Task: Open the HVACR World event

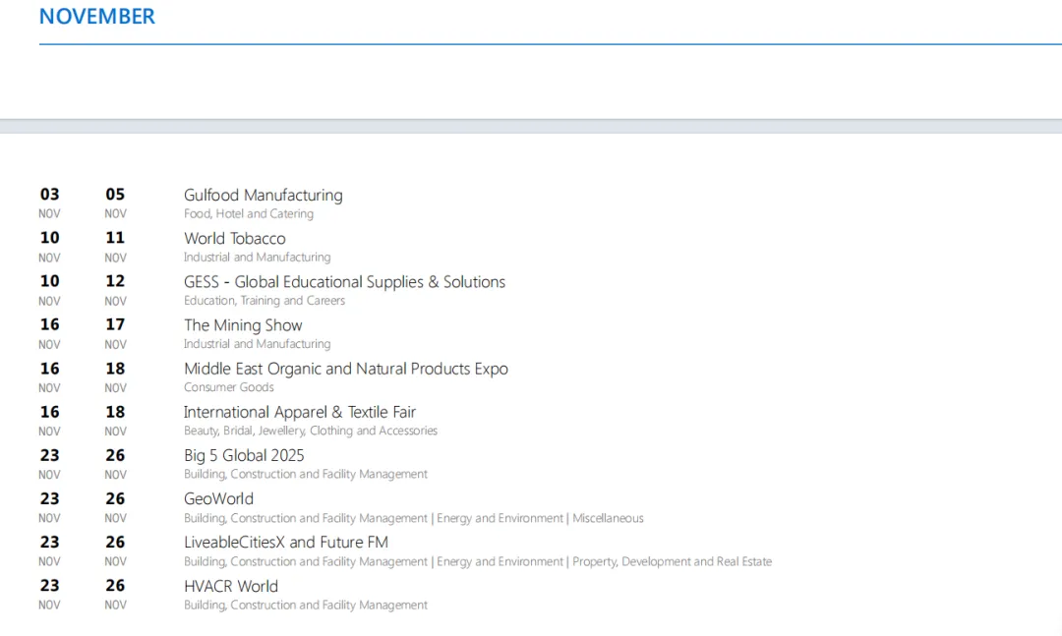Action: point(230,586)
